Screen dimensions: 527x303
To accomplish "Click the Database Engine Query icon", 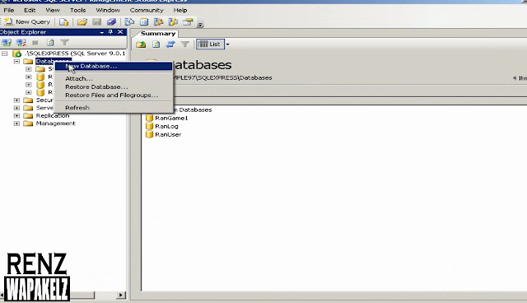I will pos(63,22).
